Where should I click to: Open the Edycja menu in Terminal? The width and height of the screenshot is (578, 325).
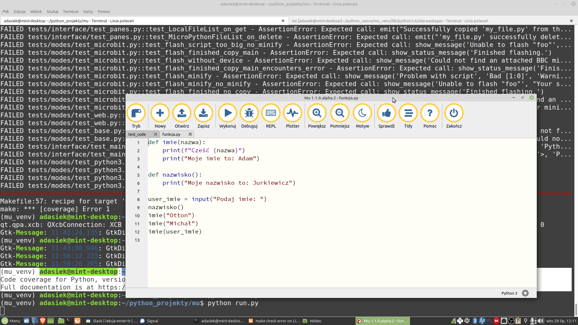(20, 11)
